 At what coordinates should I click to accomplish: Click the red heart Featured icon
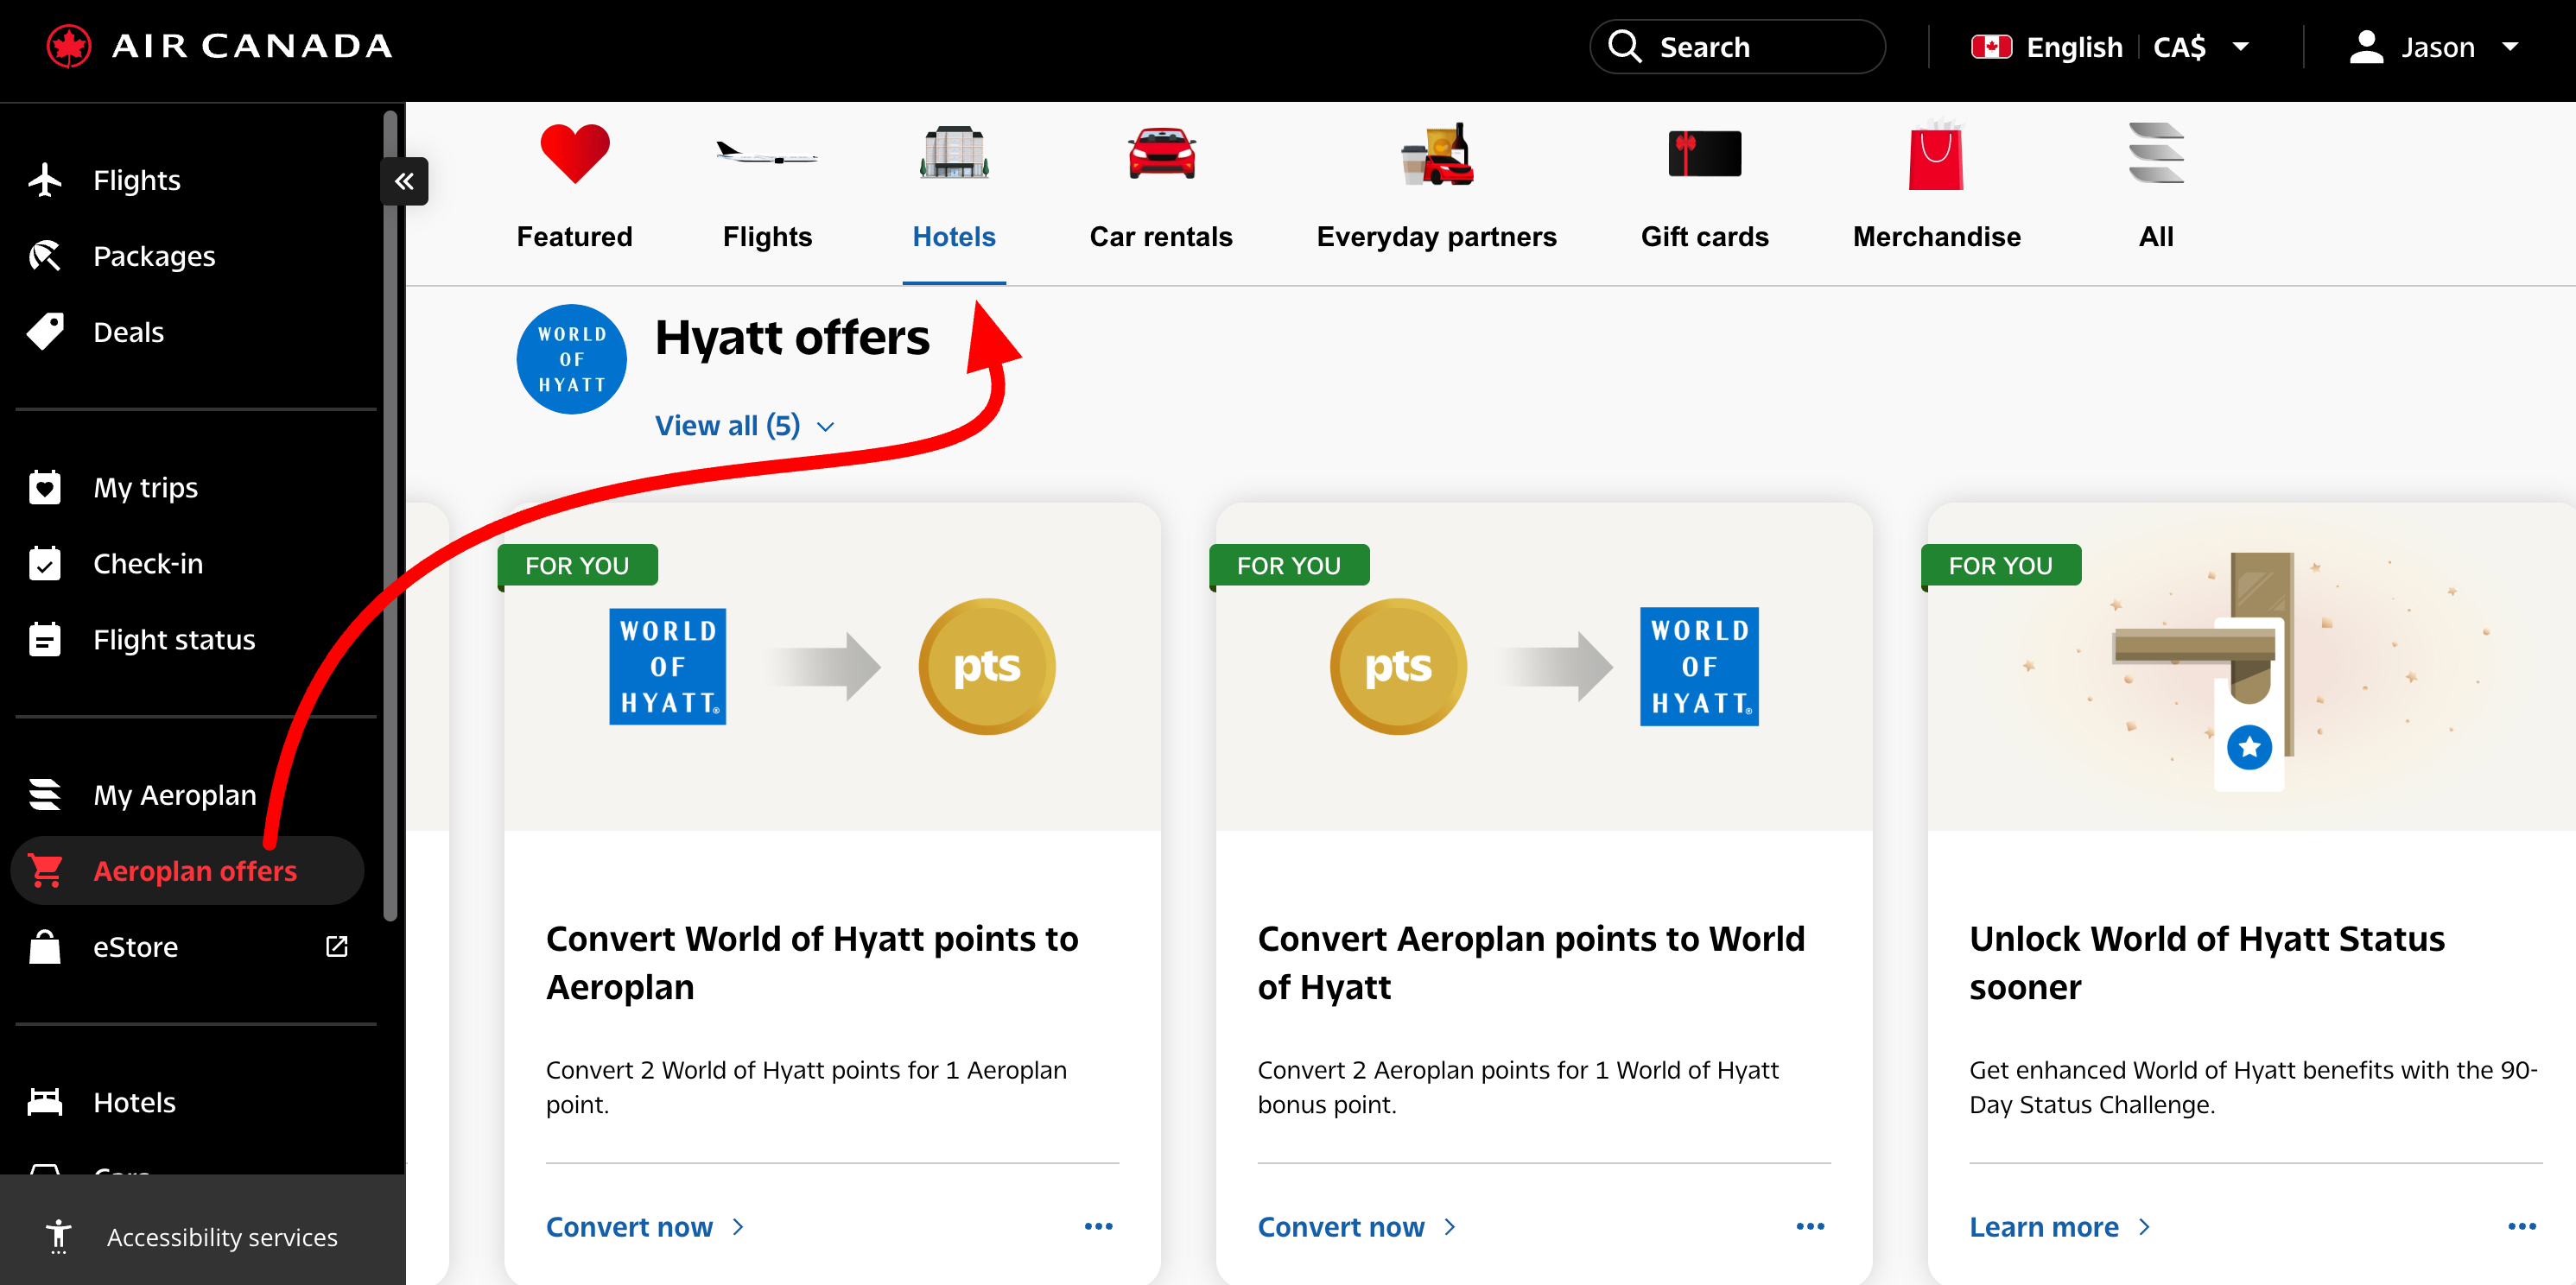pos(574,154)
